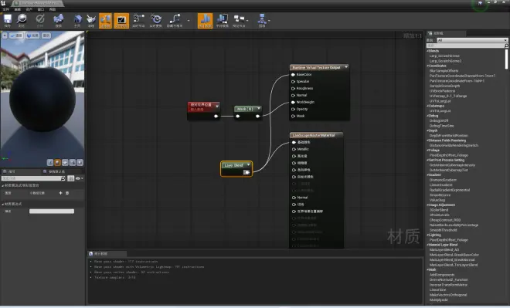Collapse the Coordinates palette category
This screenshot has height=308, width=510.
pos(428,66)
